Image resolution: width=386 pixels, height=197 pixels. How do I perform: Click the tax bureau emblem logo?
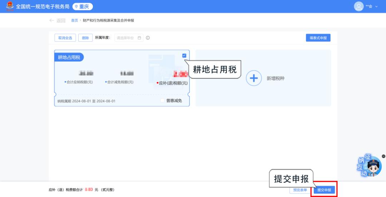[x=10, y=6]
